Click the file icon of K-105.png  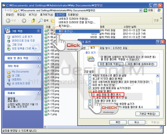46,67
